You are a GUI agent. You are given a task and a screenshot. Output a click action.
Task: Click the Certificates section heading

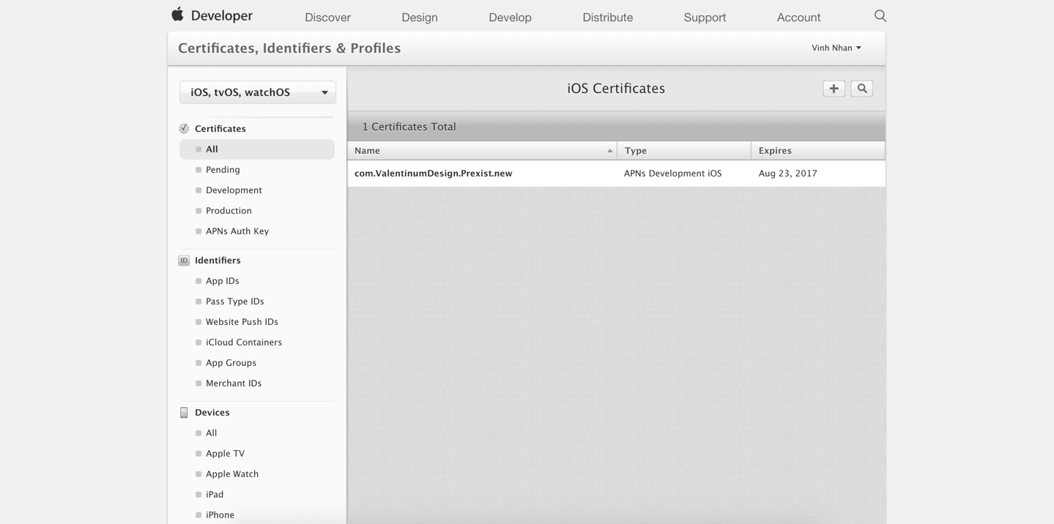tap(220, 129)
